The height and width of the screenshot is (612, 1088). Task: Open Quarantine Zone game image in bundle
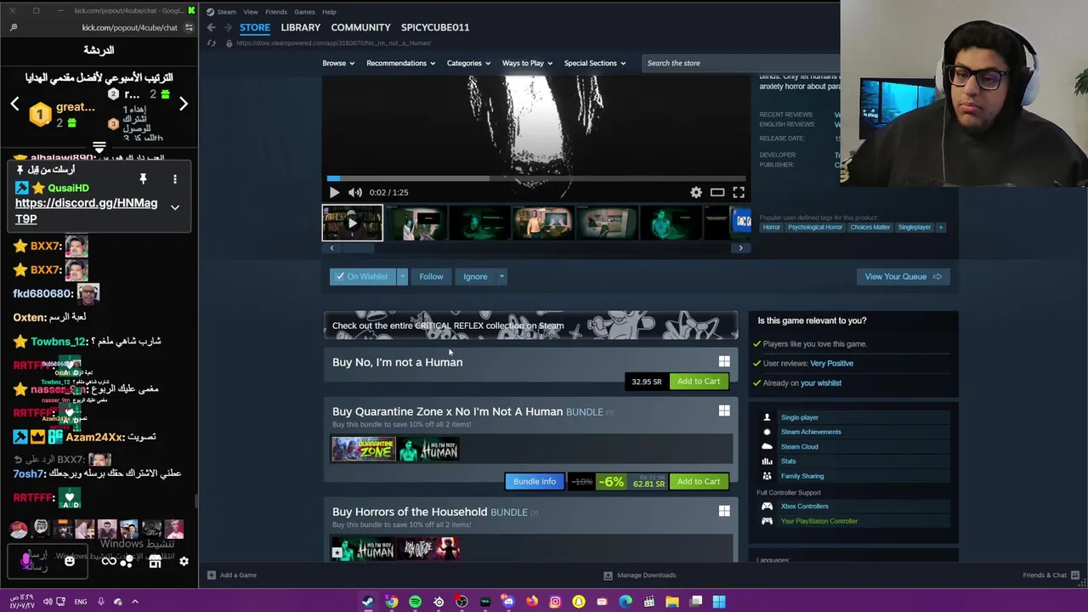coord(364,449)
